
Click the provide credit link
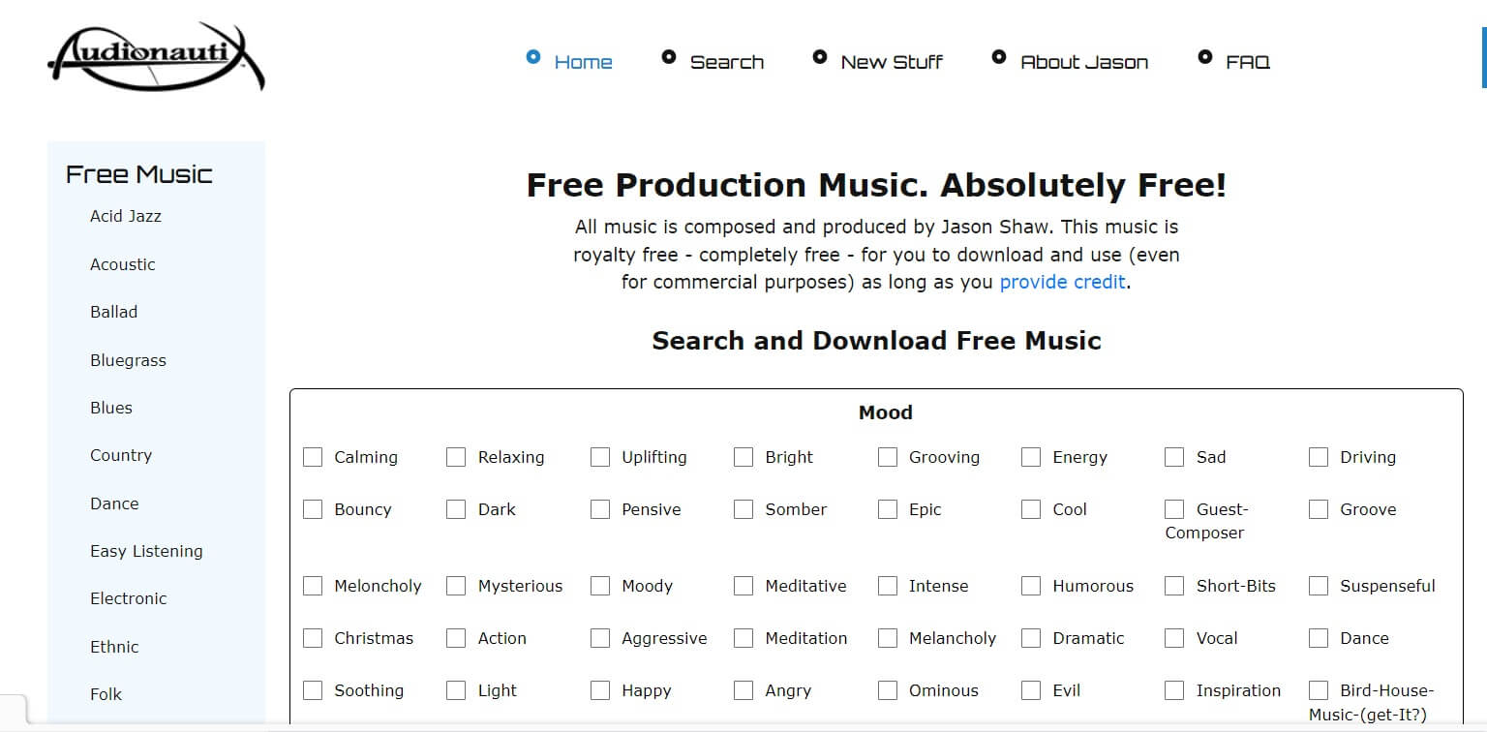coord(1062,282)
